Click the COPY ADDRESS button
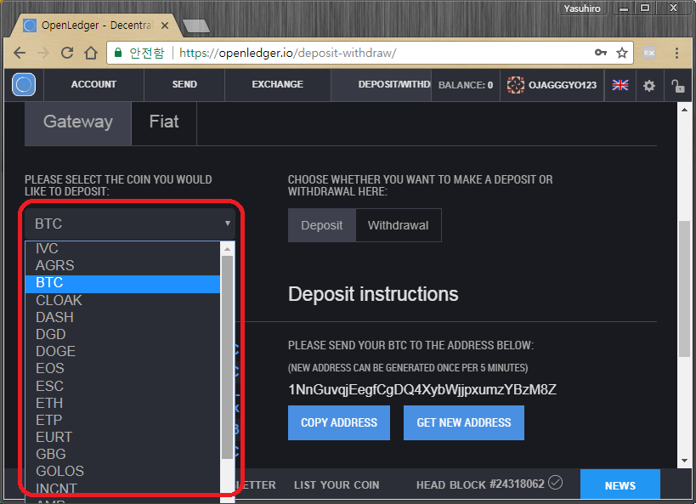The image size is (696, 504). click(x=339, y=422)
